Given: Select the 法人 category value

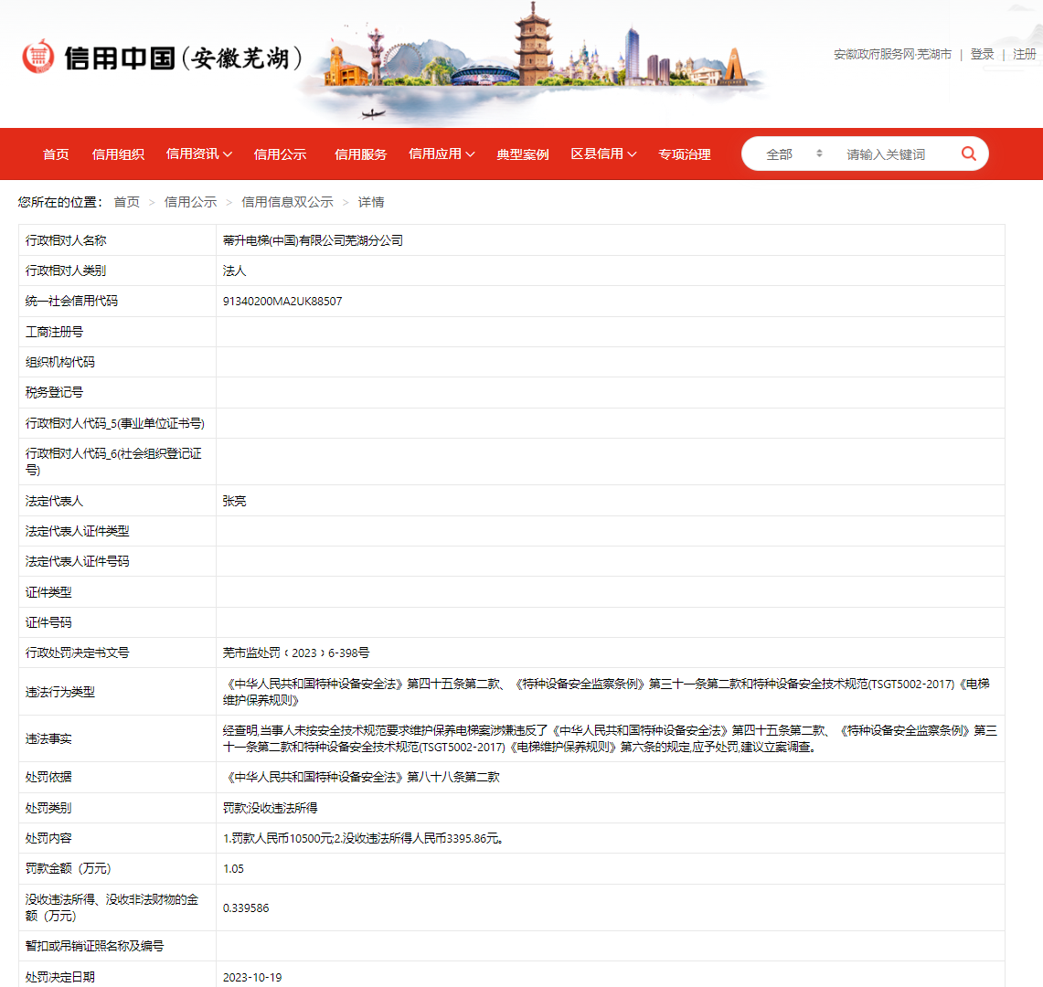Looking at the screenshot, I should point(234,271).
